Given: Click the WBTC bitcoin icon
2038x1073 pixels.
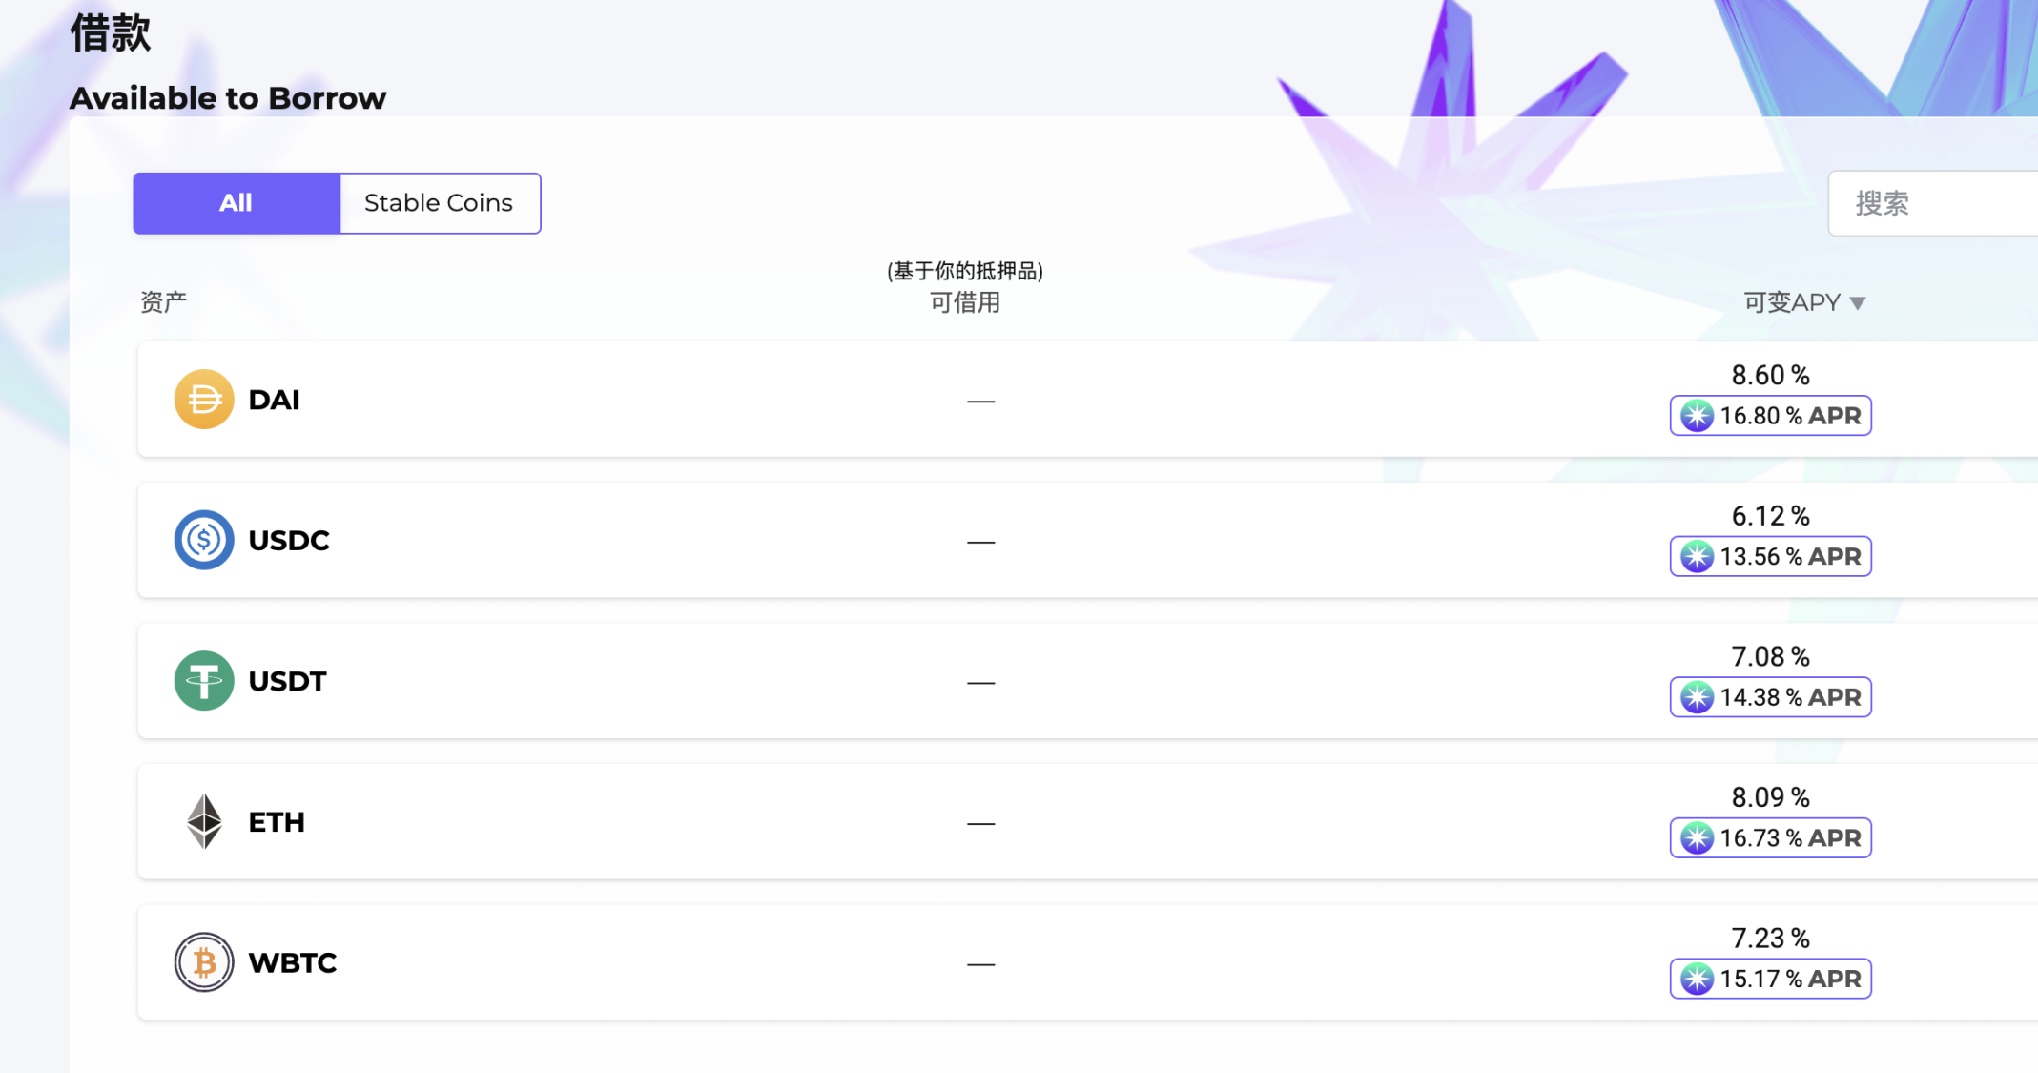Looking at the screenshot, I should pyautogui.click(x=204, y=962).
